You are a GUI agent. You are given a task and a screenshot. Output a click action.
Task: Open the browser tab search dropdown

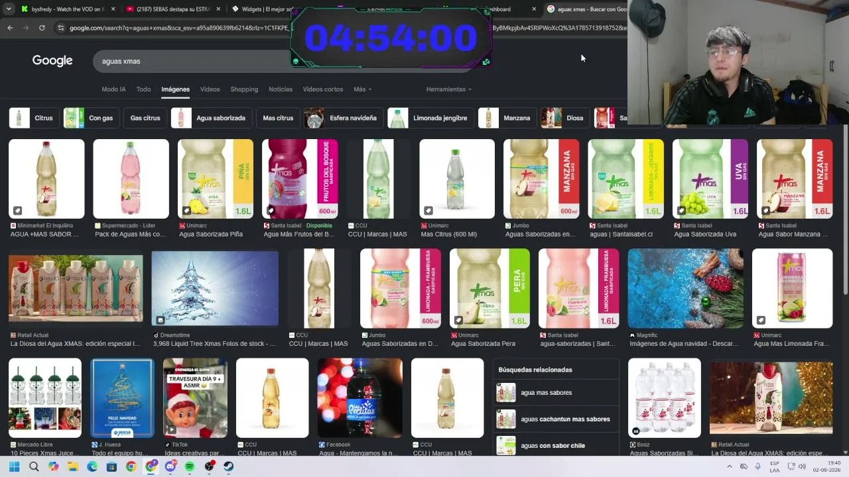[x=9, y=9]
